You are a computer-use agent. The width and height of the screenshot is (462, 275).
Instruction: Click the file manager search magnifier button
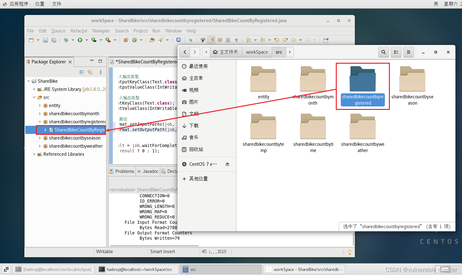[384, 52]
